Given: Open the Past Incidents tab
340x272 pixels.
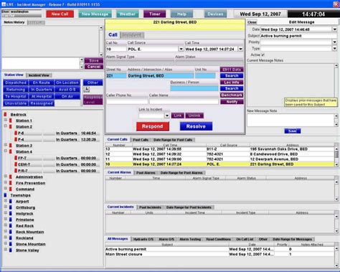Looking at the screenshot, I should tap(150, 207).
